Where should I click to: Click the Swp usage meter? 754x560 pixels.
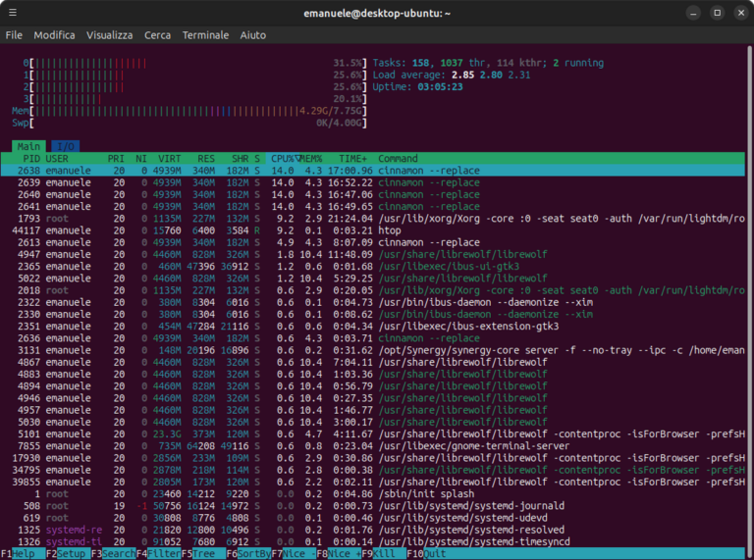(x=189, y=123)
